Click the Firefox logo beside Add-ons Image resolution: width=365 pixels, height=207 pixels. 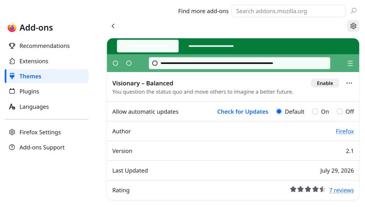12,27
